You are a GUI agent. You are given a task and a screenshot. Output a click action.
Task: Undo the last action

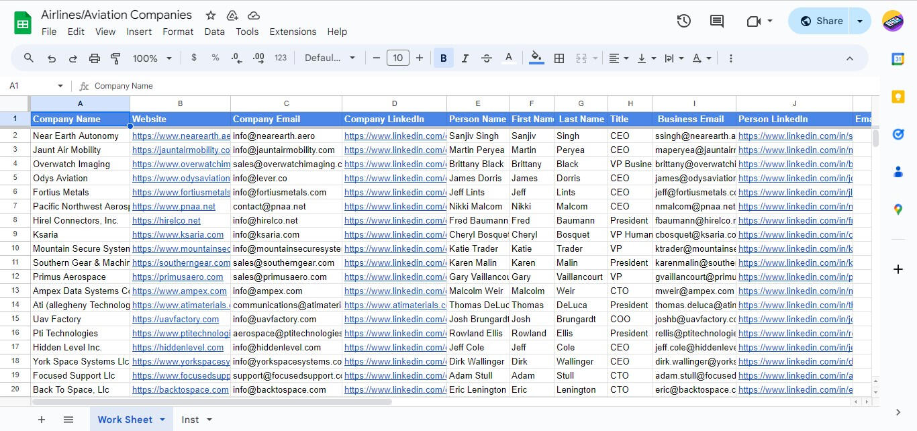point(51,58)
